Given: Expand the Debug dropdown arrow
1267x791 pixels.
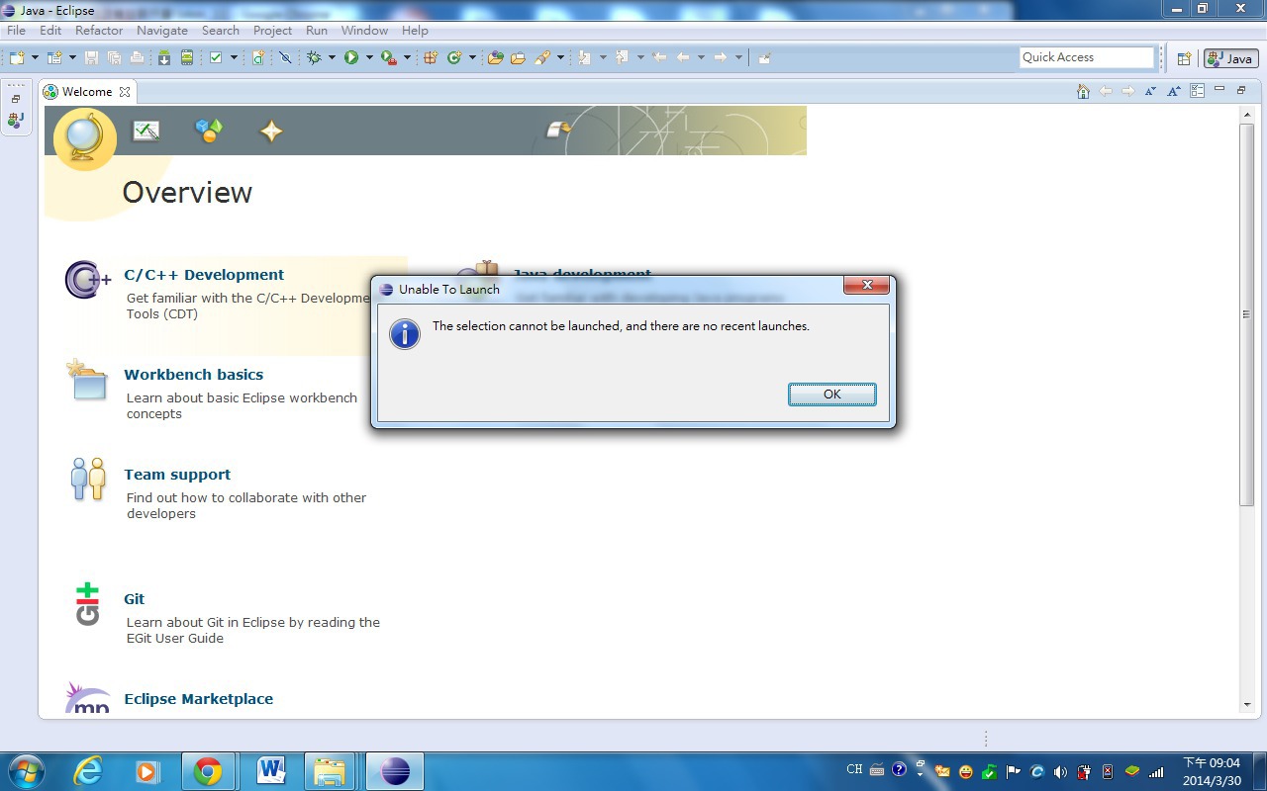Looking at the screenshot, I should pyautogui.click(x=332, y=57).
